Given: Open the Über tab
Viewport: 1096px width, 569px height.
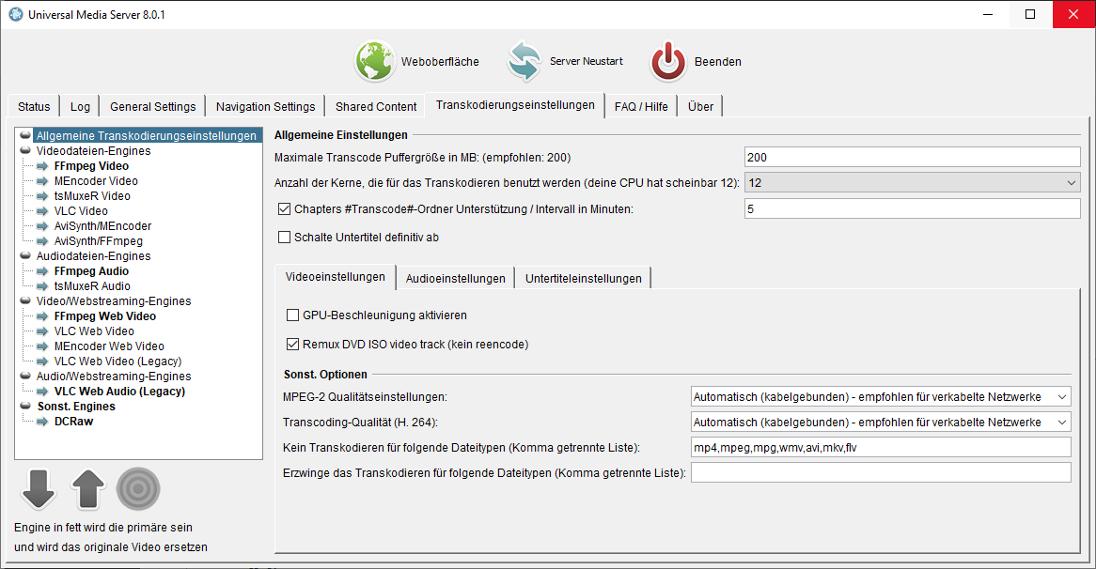Looking at the screenshot, I should click(x=700, y=106).
